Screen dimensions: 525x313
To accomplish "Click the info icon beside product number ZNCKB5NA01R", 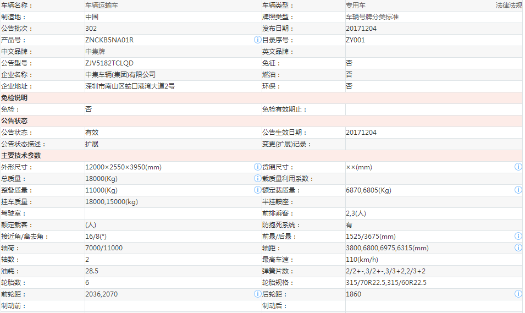I will pyautogui.click(x=257, y=40).
